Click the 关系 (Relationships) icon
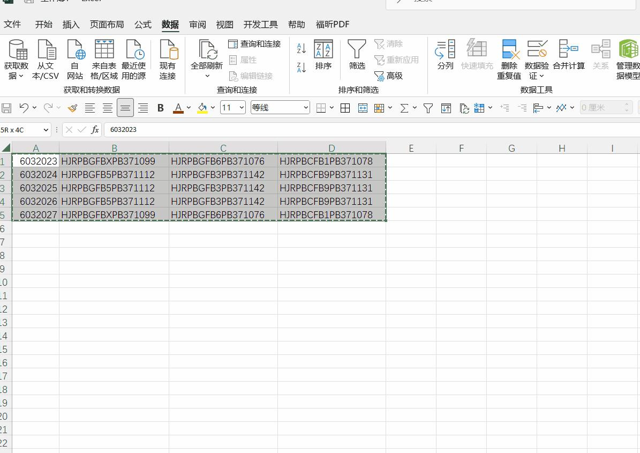 pyautogui.click(x=601, y=55)
